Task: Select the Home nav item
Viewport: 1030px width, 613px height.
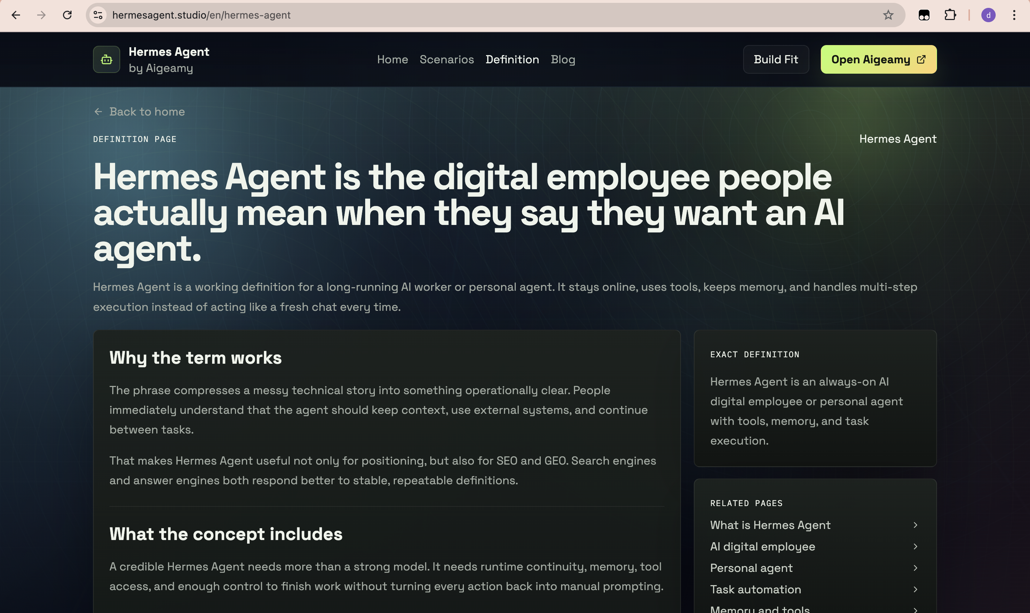Action: (392, 59)
